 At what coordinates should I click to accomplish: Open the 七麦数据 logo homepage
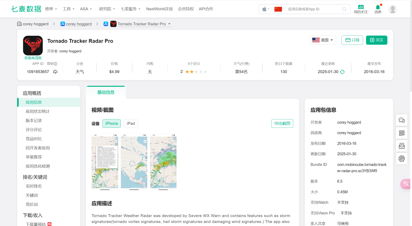tap(26, 9)
